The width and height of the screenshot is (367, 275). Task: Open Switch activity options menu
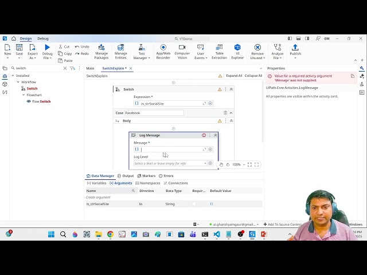pyautogui.click(x=225, y=89)
